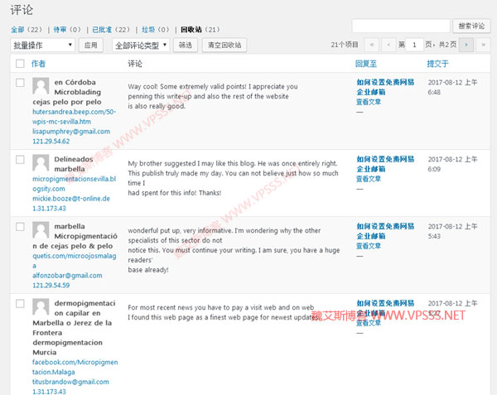Show the 全部 comments view

point(18,28)
